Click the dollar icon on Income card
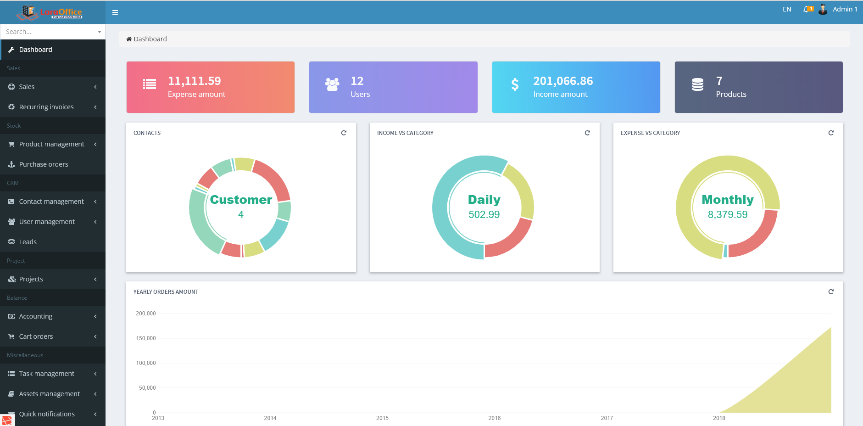 (515, 85)
